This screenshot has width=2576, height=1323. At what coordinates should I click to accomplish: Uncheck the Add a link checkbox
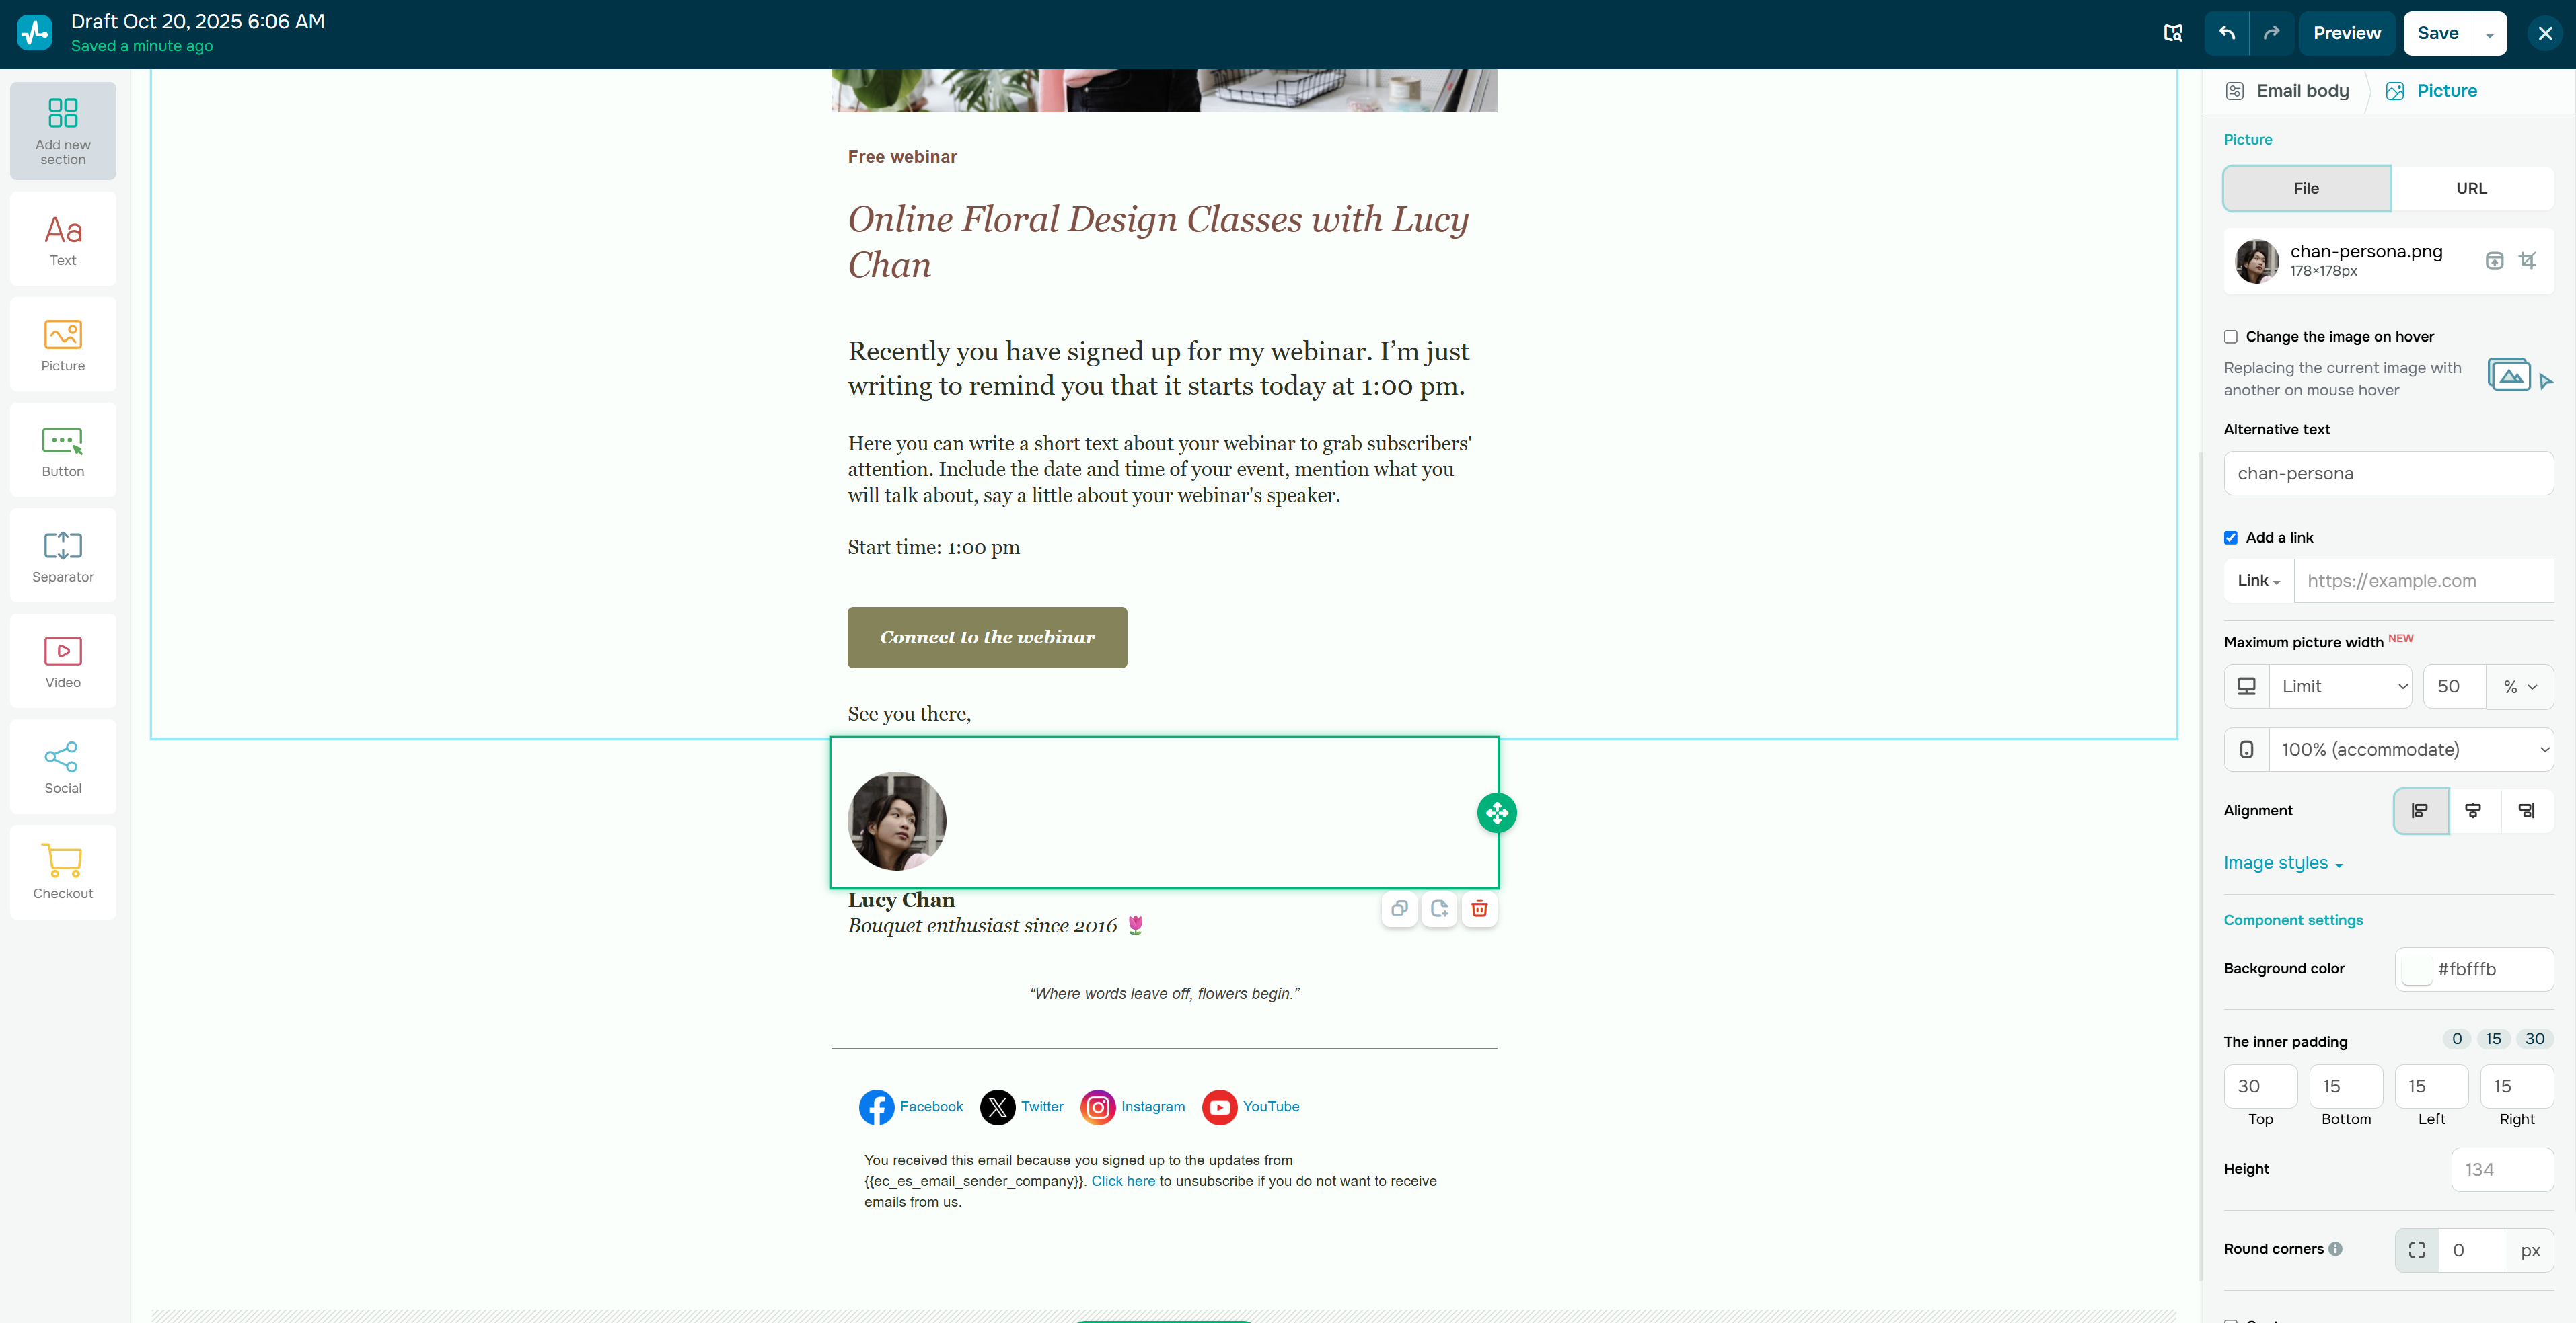point(2231,538)
